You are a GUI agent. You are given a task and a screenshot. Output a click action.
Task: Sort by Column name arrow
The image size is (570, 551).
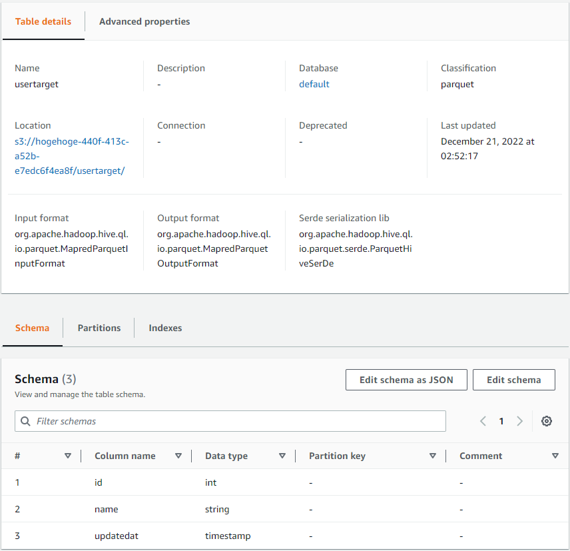tap(178, 456)
